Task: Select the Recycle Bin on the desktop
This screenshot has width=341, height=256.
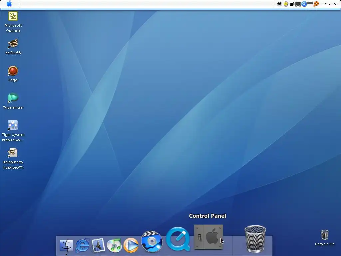Action: (x=325, y=235)
